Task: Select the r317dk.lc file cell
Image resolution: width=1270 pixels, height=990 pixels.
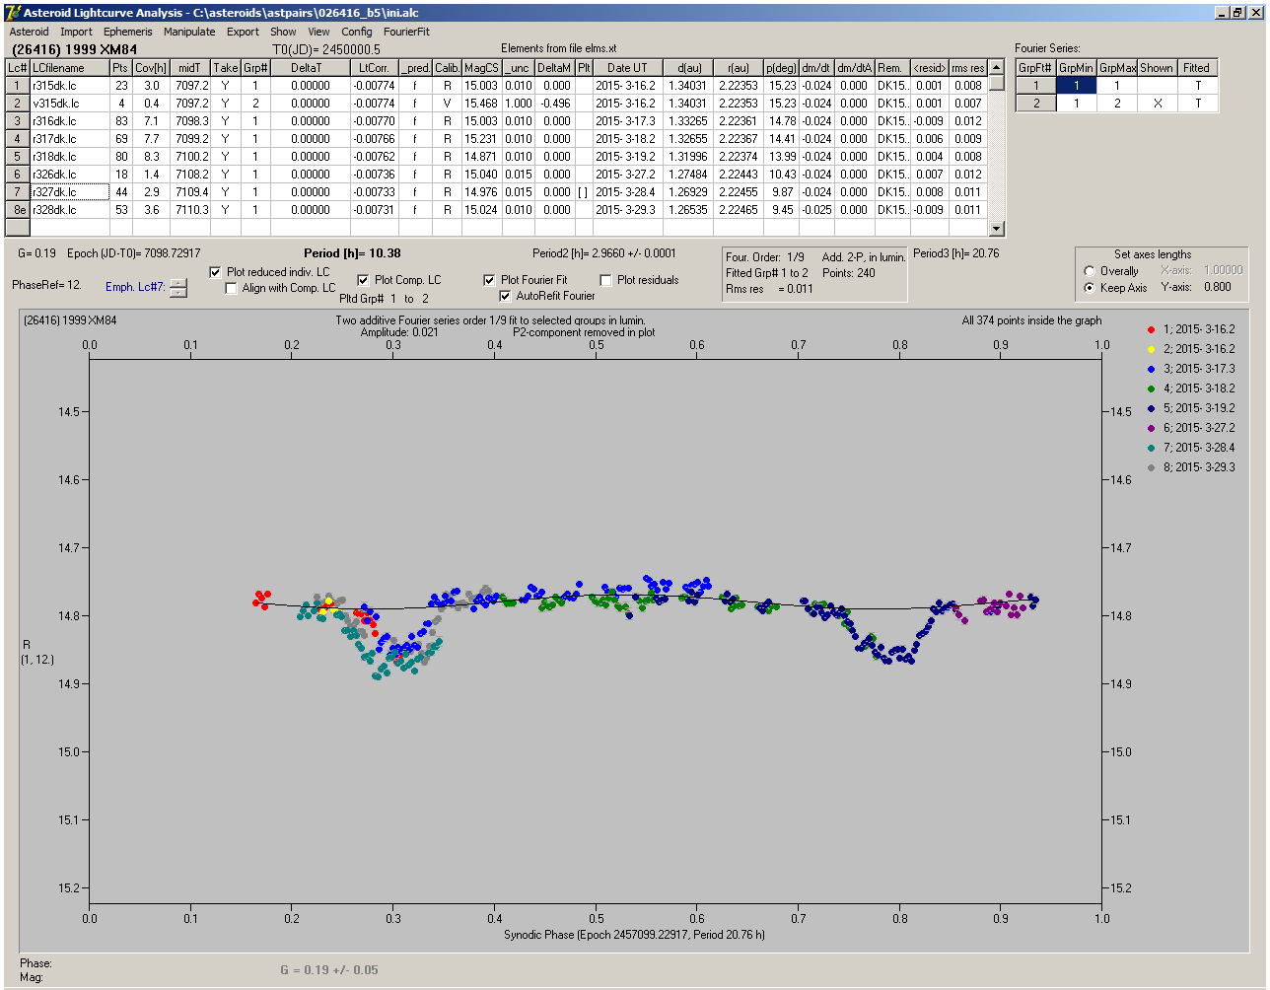Action: (68, 139)
